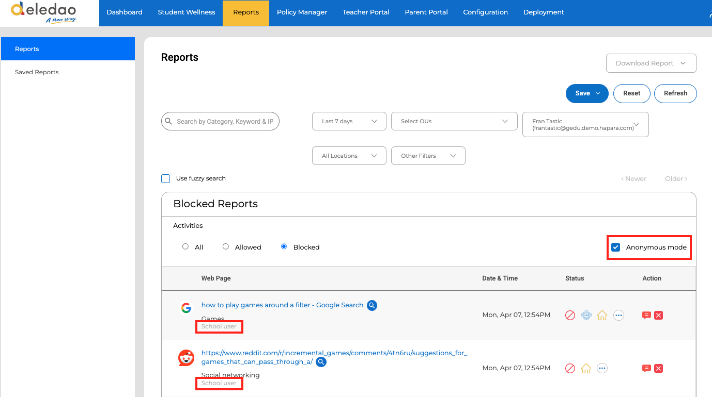Viewport: 712px width, 397px height.
Task: Open the Teacher Portal tab
Action: [366, 12]
